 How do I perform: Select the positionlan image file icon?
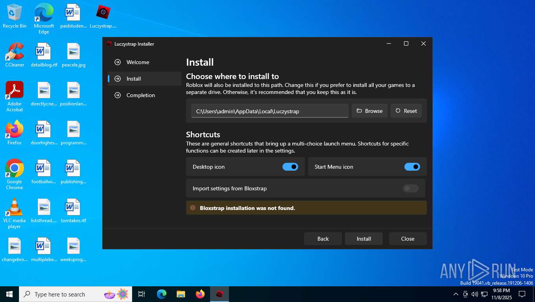click(x=73, y=94)
